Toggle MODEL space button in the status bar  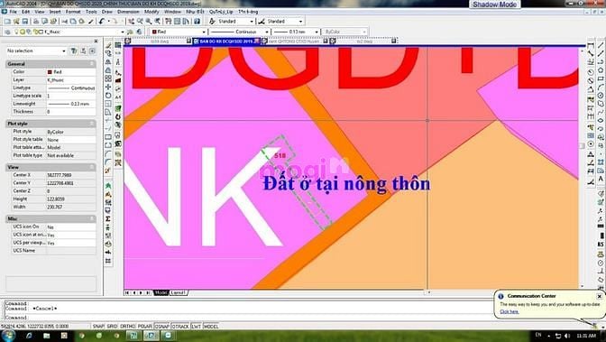coord(211,326)
